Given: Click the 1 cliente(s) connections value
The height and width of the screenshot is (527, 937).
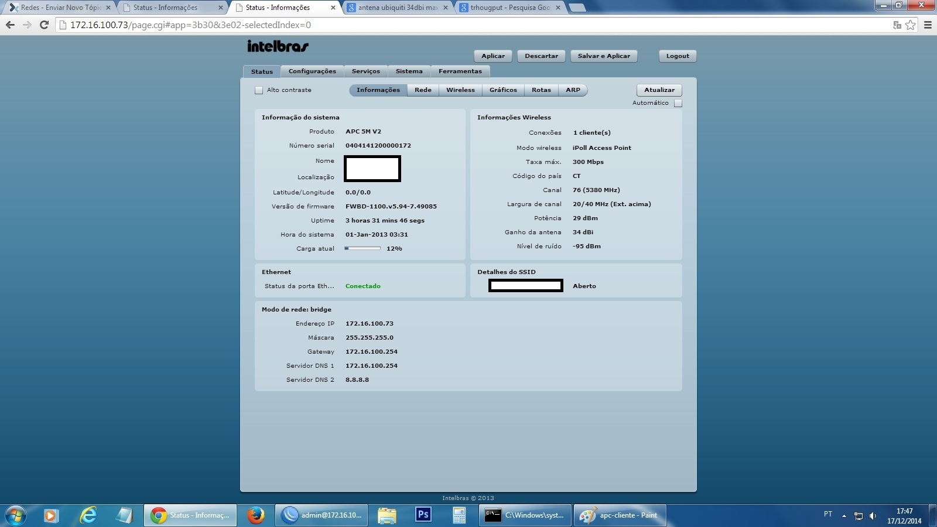Looking at the screenshot, I should 592,133.
